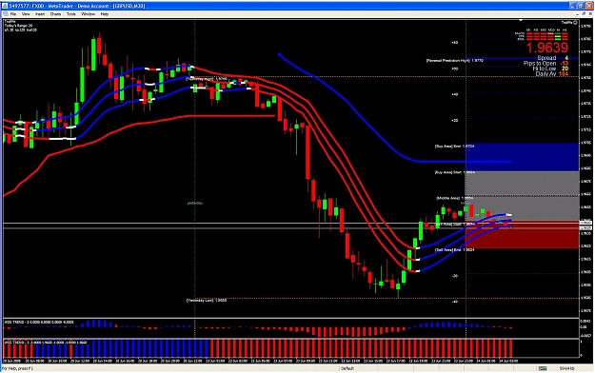The height and width of the screenshot is (373, 595).
Task: Restore down the inner chart window
Action: 584,14
